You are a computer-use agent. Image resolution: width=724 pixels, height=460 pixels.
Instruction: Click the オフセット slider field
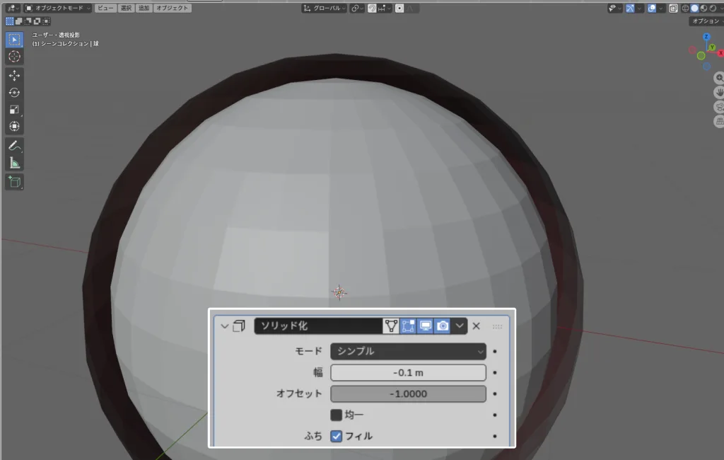[x=408, y=394]
